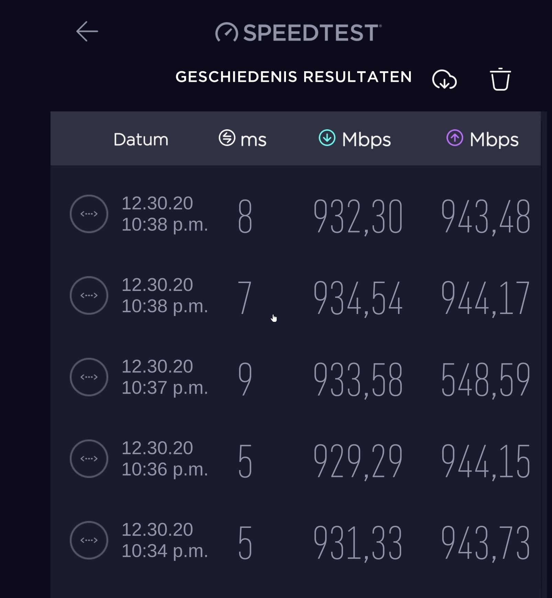Sort by download Mbps column header
Image resolution: width=552 pixels, height=598 pixels.
[x=355, y=139]
